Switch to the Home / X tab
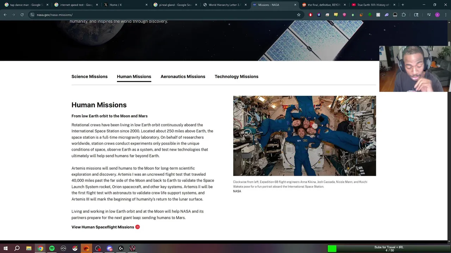Image resolution: width=451 pixels, height=253 pixels. coord(126,5)
